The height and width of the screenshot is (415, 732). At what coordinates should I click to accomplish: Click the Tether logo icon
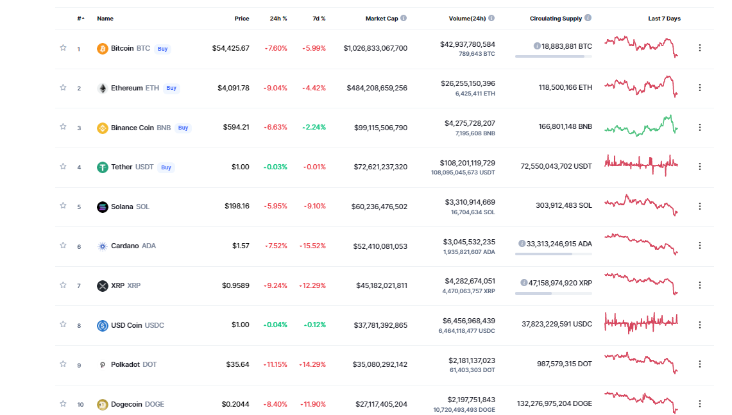pyautogui.click(x=102, y=167)
